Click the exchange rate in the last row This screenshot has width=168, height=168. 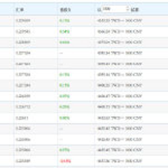tap(23, 161)
